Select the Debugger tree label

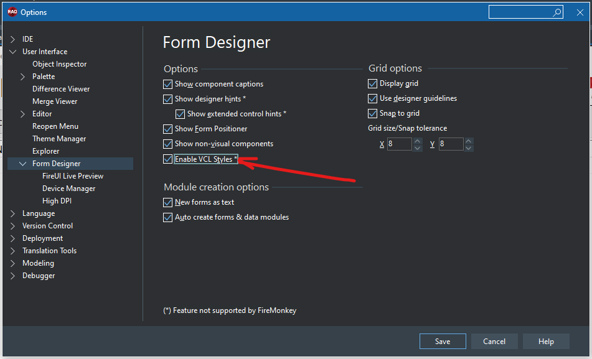click(x=39, y=276)
